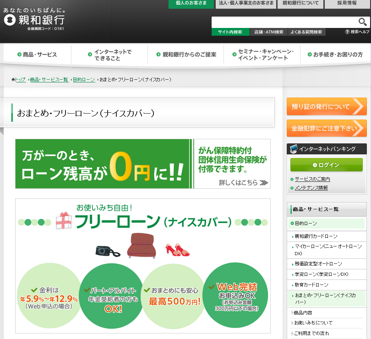
Task: Click the red high heels illustration
Action: 177,250
